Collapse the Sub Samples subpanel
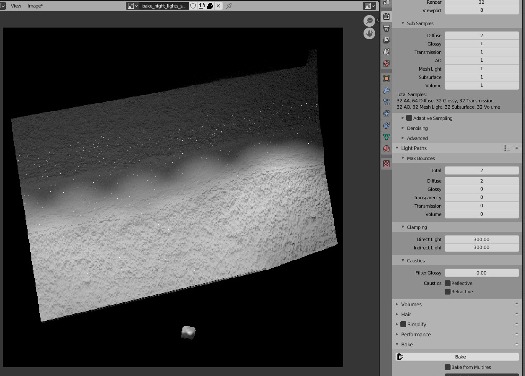Viewport: 525px width, 376px height. click(x=403, y=23)
